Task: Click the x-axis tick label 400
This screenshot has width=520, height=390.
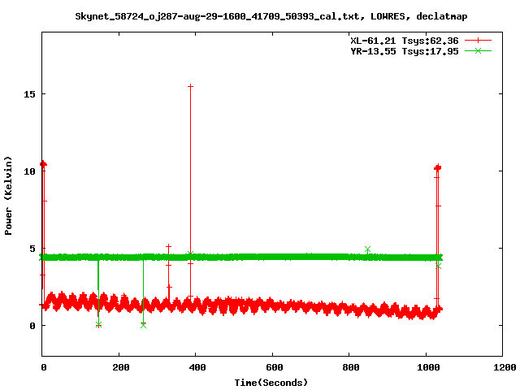Action: coord(197,367)
